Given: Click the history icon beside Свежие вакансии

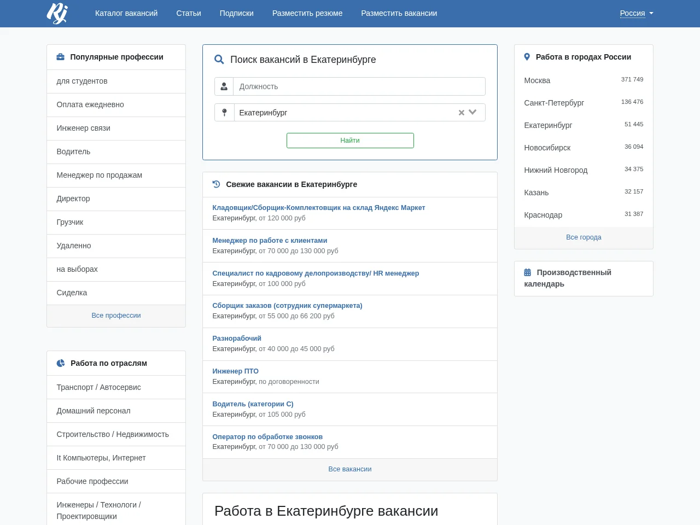Looking at the screenshot, I should 216,184.
